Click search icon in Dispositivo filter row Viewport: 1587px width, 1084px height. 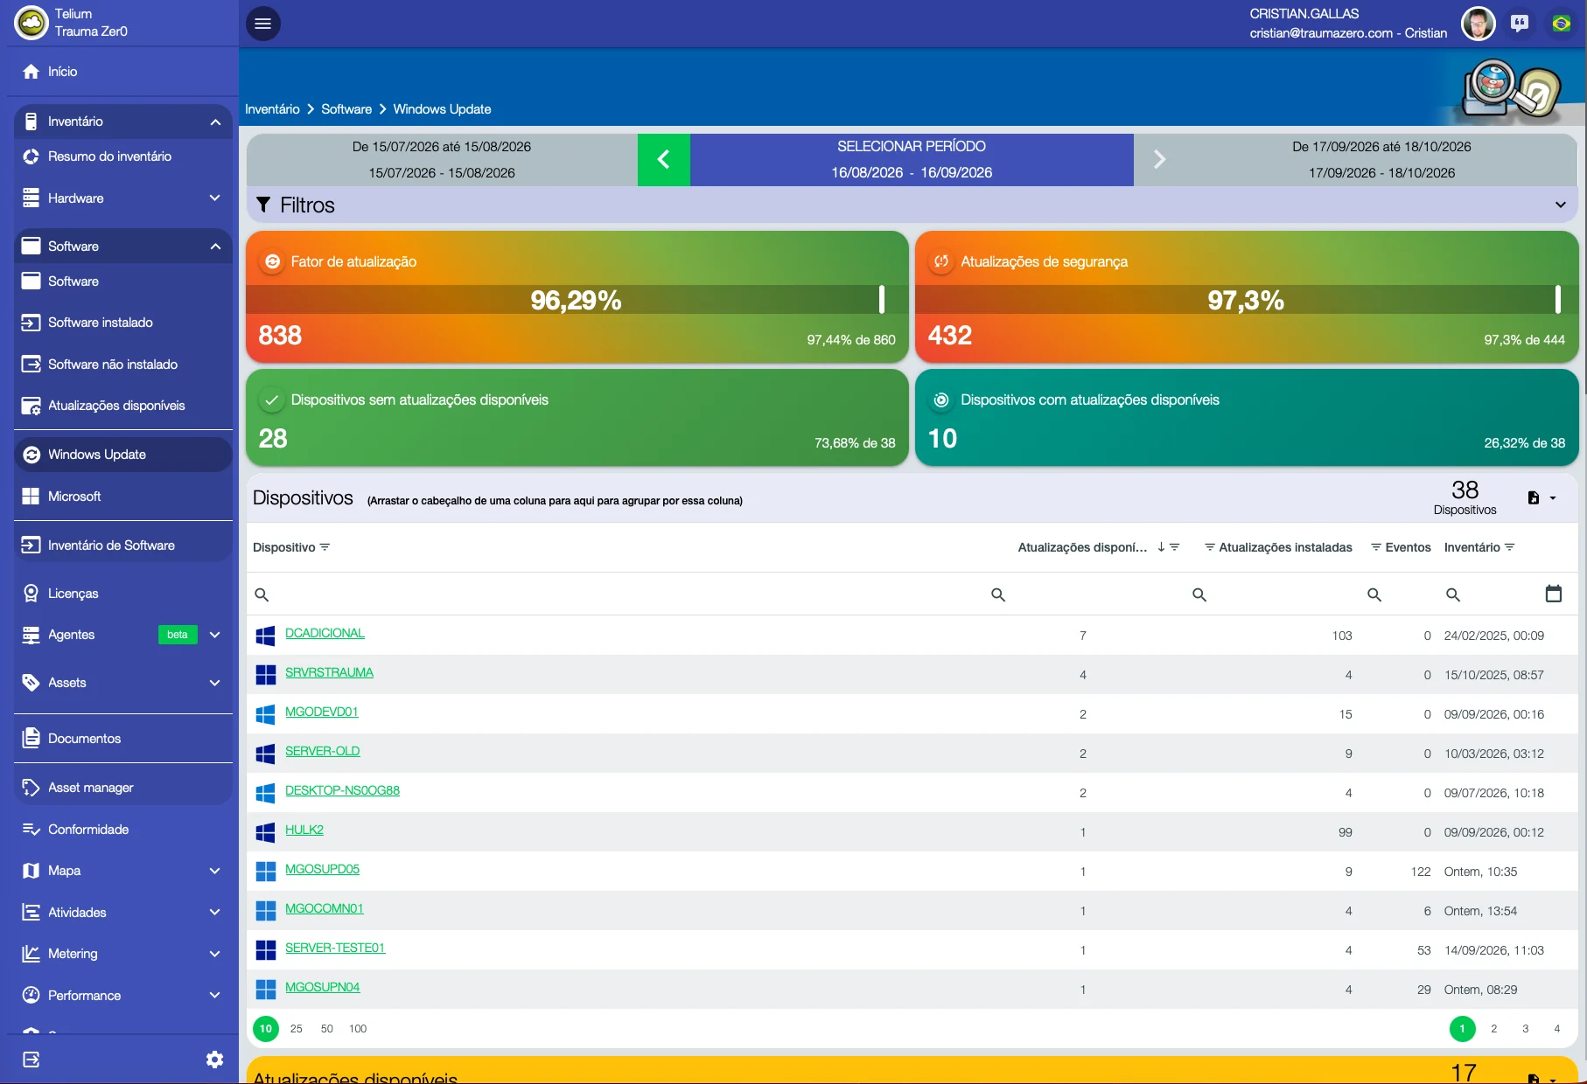pyautogui.click(x=262, y=594)
